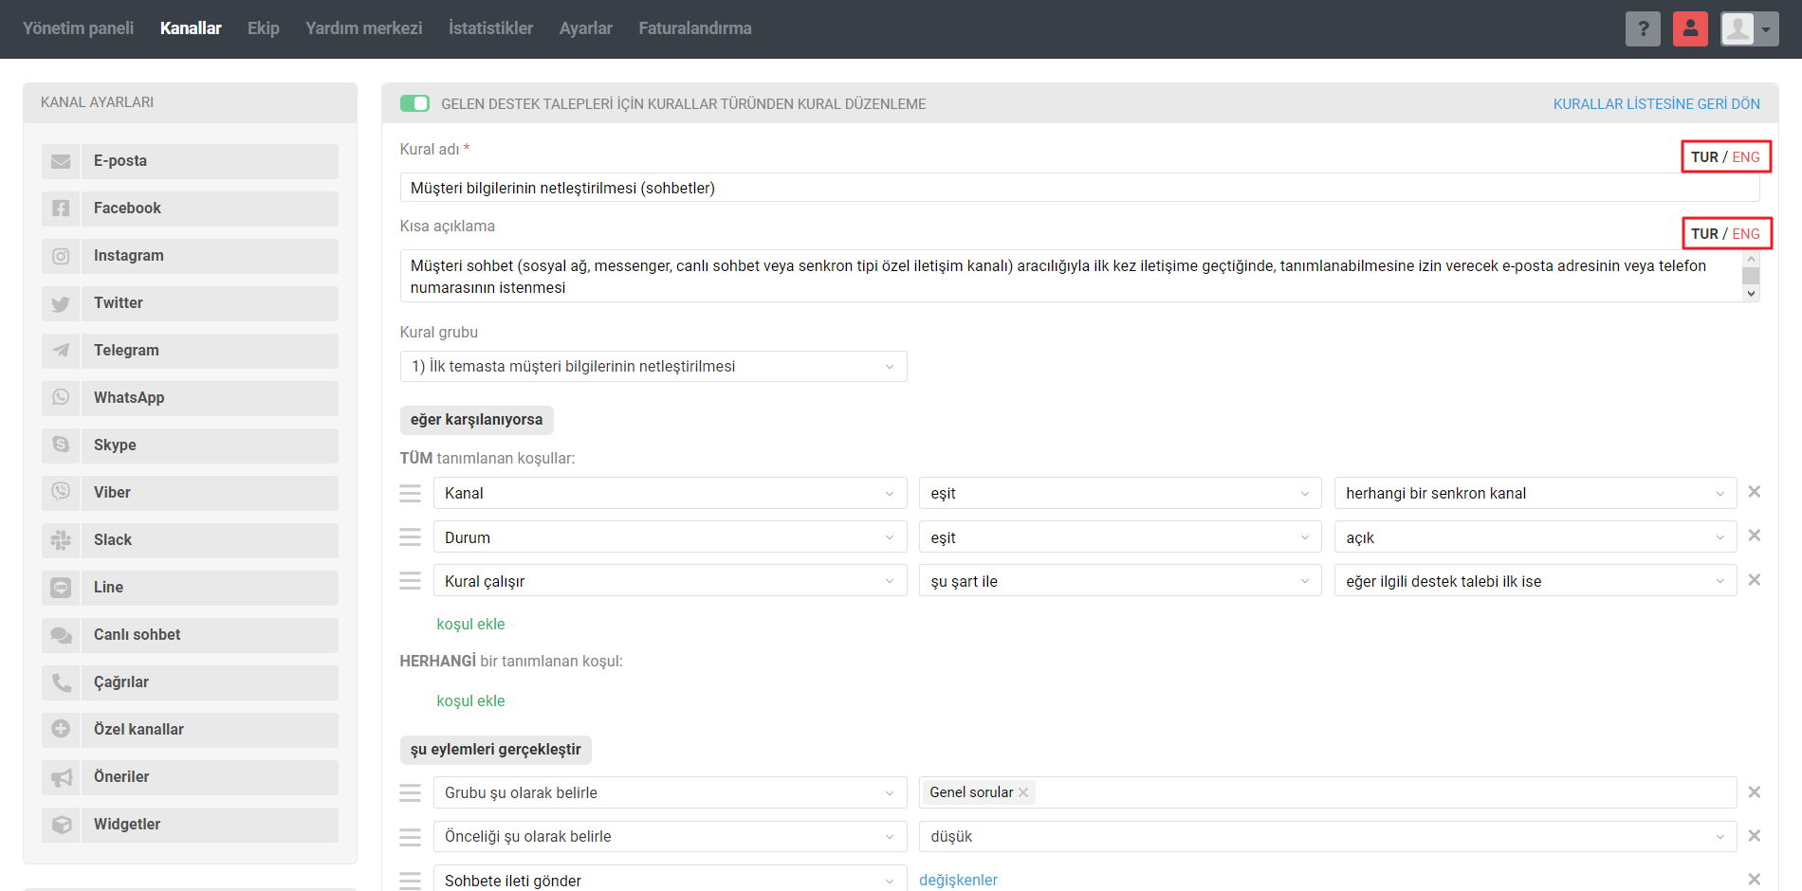Remove the Kural çalışır condition row
The image size is (1802, 891).
click(1755, 580)
